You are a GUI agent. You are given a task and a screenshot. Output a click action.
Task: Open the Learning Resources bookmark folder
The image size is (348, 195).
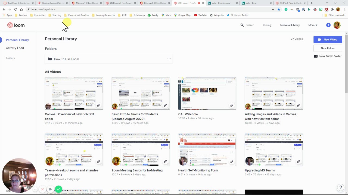click(103, 15)
